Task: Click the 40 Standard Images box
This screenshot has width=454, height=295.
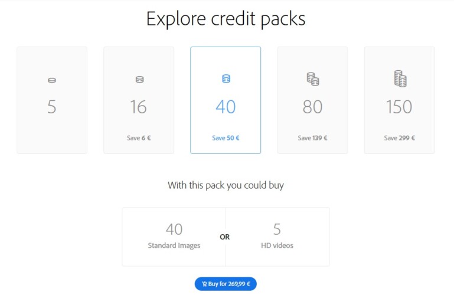Action: [174, 237]
